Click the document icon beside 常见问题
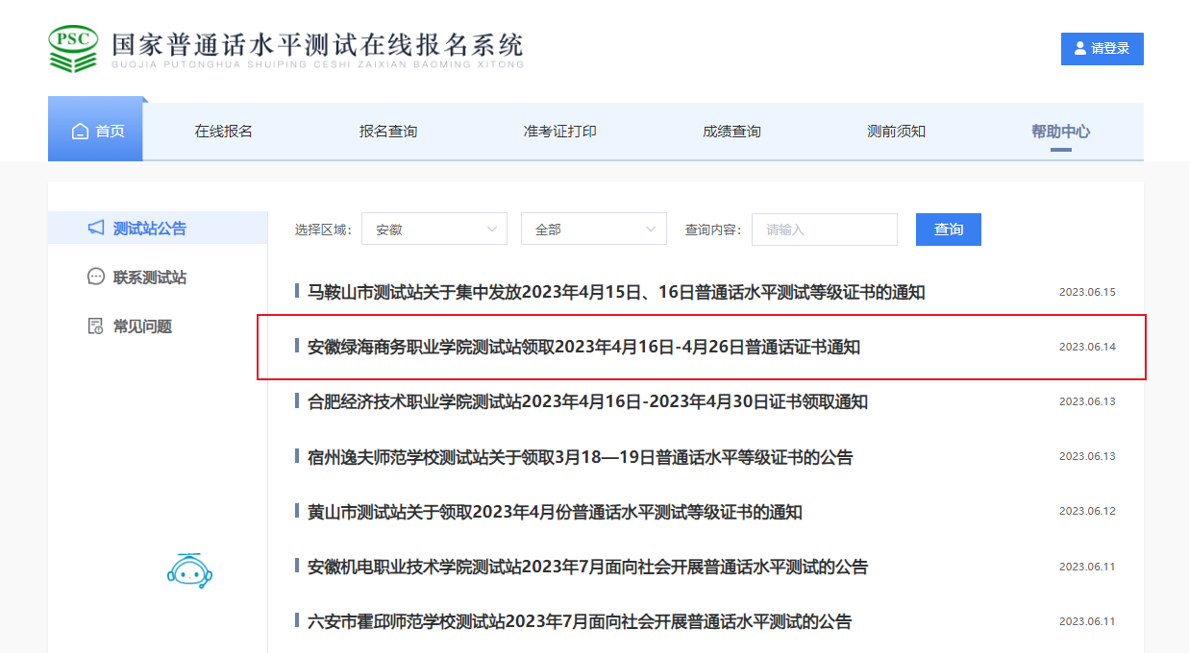This screenshot has height=653, width=1189. (95, 326)
